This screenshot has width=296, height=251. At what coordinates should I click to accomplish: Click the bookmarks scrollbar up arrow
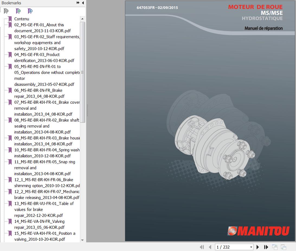coord(82,19)
